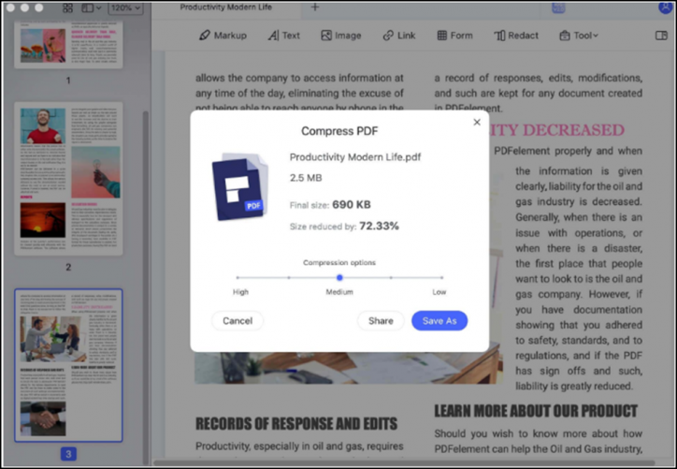Click the horizontal scrollbar at bottom
The width and height of the screenshot is (677, 469).
coord(404,463)
